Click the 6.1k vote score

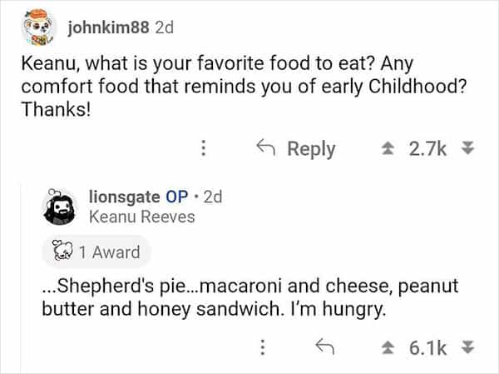427,346
